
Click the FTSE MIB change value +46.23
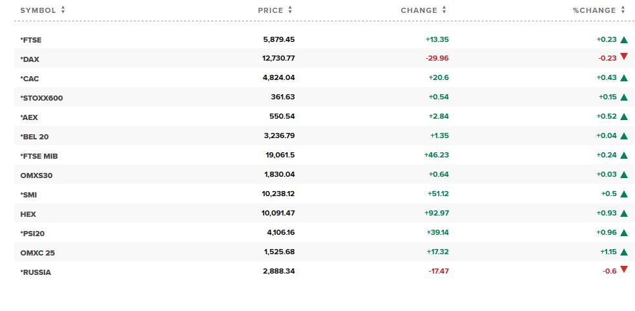(437, 155)
